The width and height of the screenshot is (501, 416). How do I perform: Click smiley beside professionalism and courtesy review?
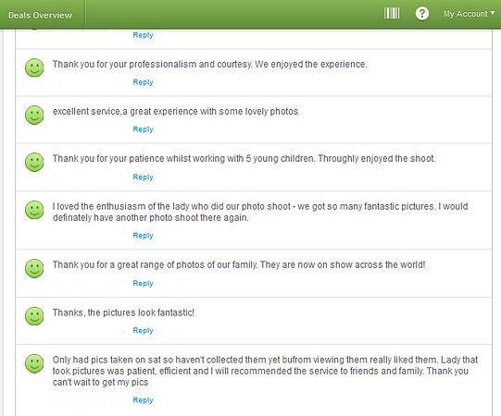point(34,67)
